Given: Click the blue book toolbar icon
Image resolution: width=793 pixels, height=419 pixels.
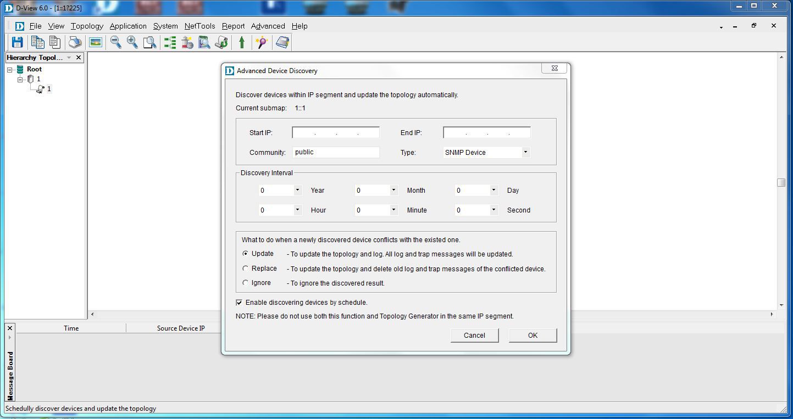Looking at the screenshot, I should (x=282, y=42).
